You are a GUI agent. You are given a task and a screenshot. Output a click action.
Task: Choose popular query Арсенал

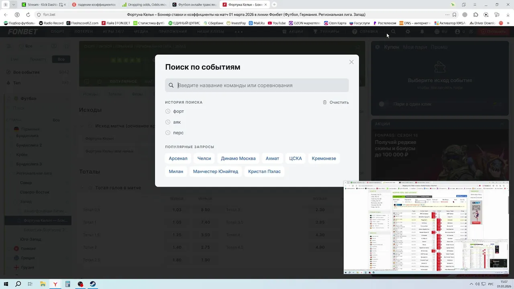coord(178,159)
